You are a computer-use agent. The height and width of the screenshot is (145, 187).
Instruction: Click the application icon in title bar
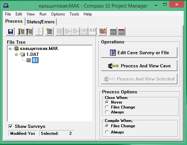[6, 5]
